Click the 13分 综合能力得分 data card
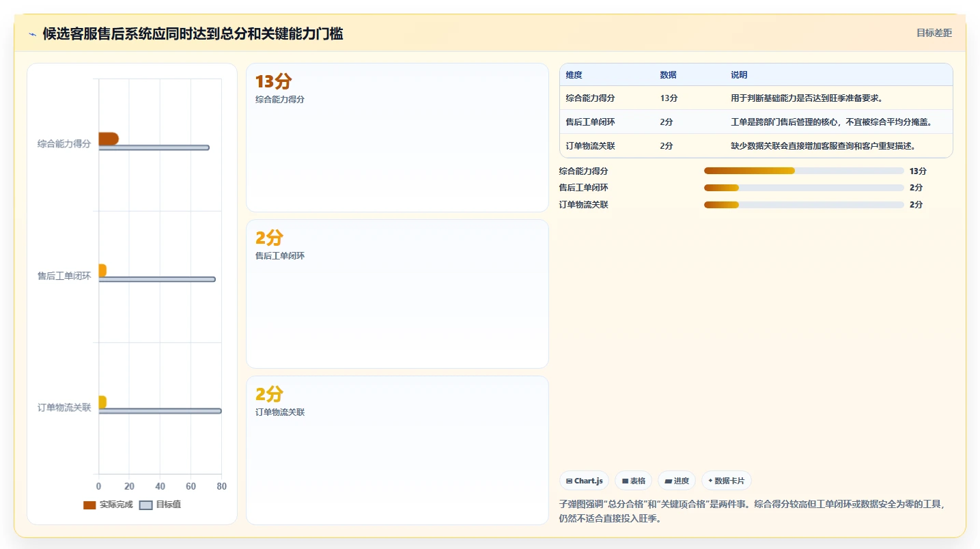Screen dimensions: 980x549 [397, 137]
